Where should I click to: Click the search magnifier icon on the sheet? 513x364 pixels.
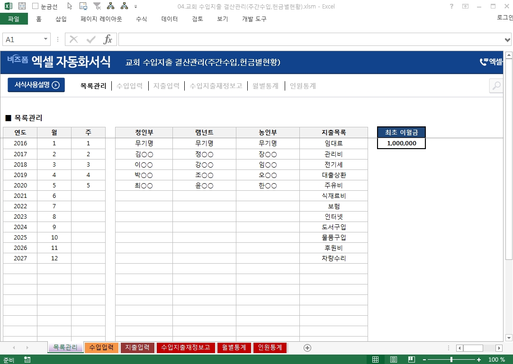click(x=496, y=86)
